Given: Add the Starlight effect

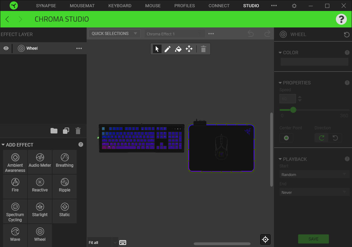Looking at the screenshot, I should tap(40, 211).
